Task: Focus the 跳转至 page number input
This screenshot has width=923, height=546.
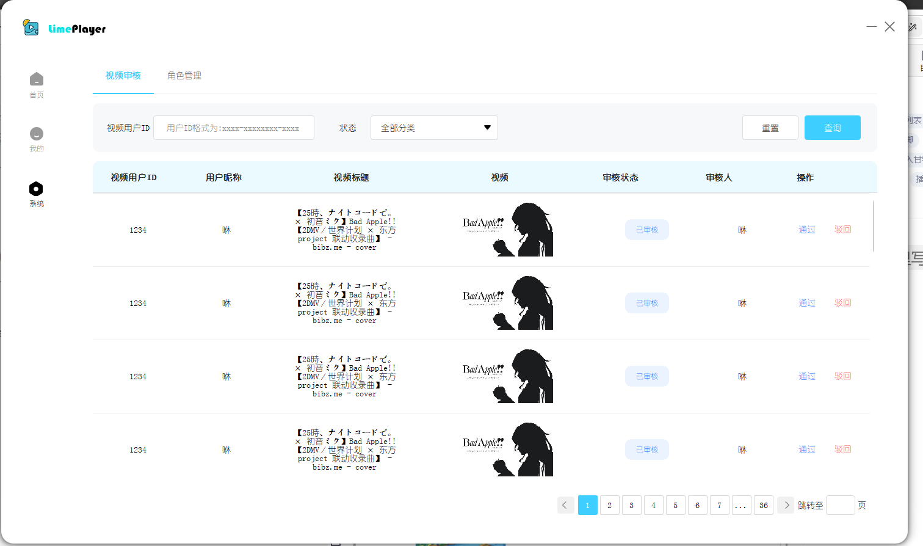Action: click(841, 505)
